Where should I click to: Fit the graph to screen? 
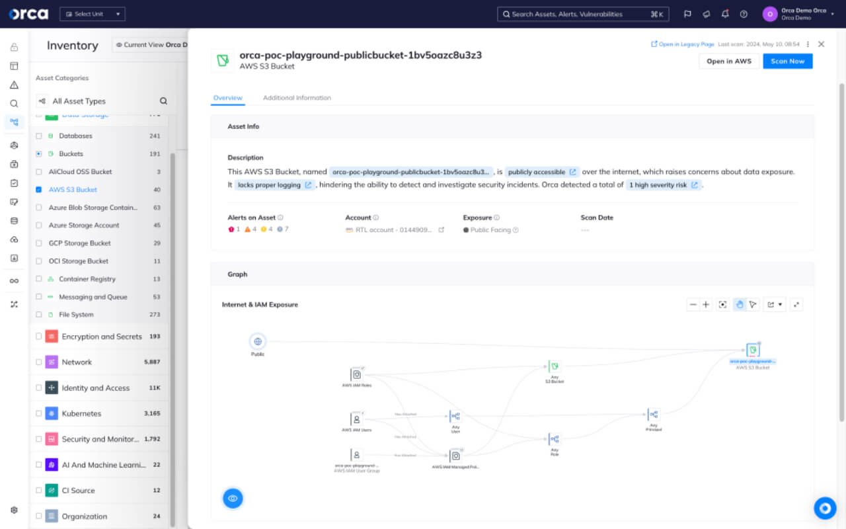tap(722, 305)
